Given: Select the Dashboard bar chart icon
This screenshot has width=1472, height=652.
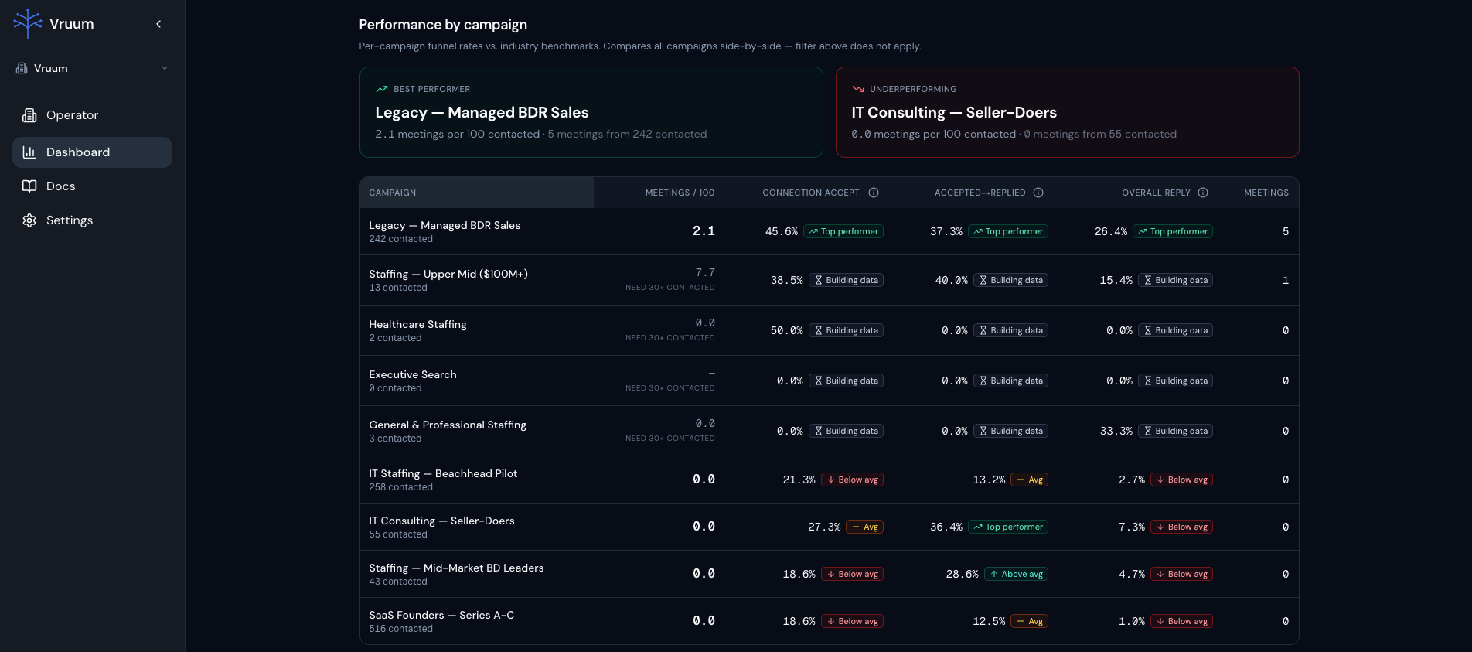Looking at the screenshot, I should pyautogui.click(x=29, y=152).
